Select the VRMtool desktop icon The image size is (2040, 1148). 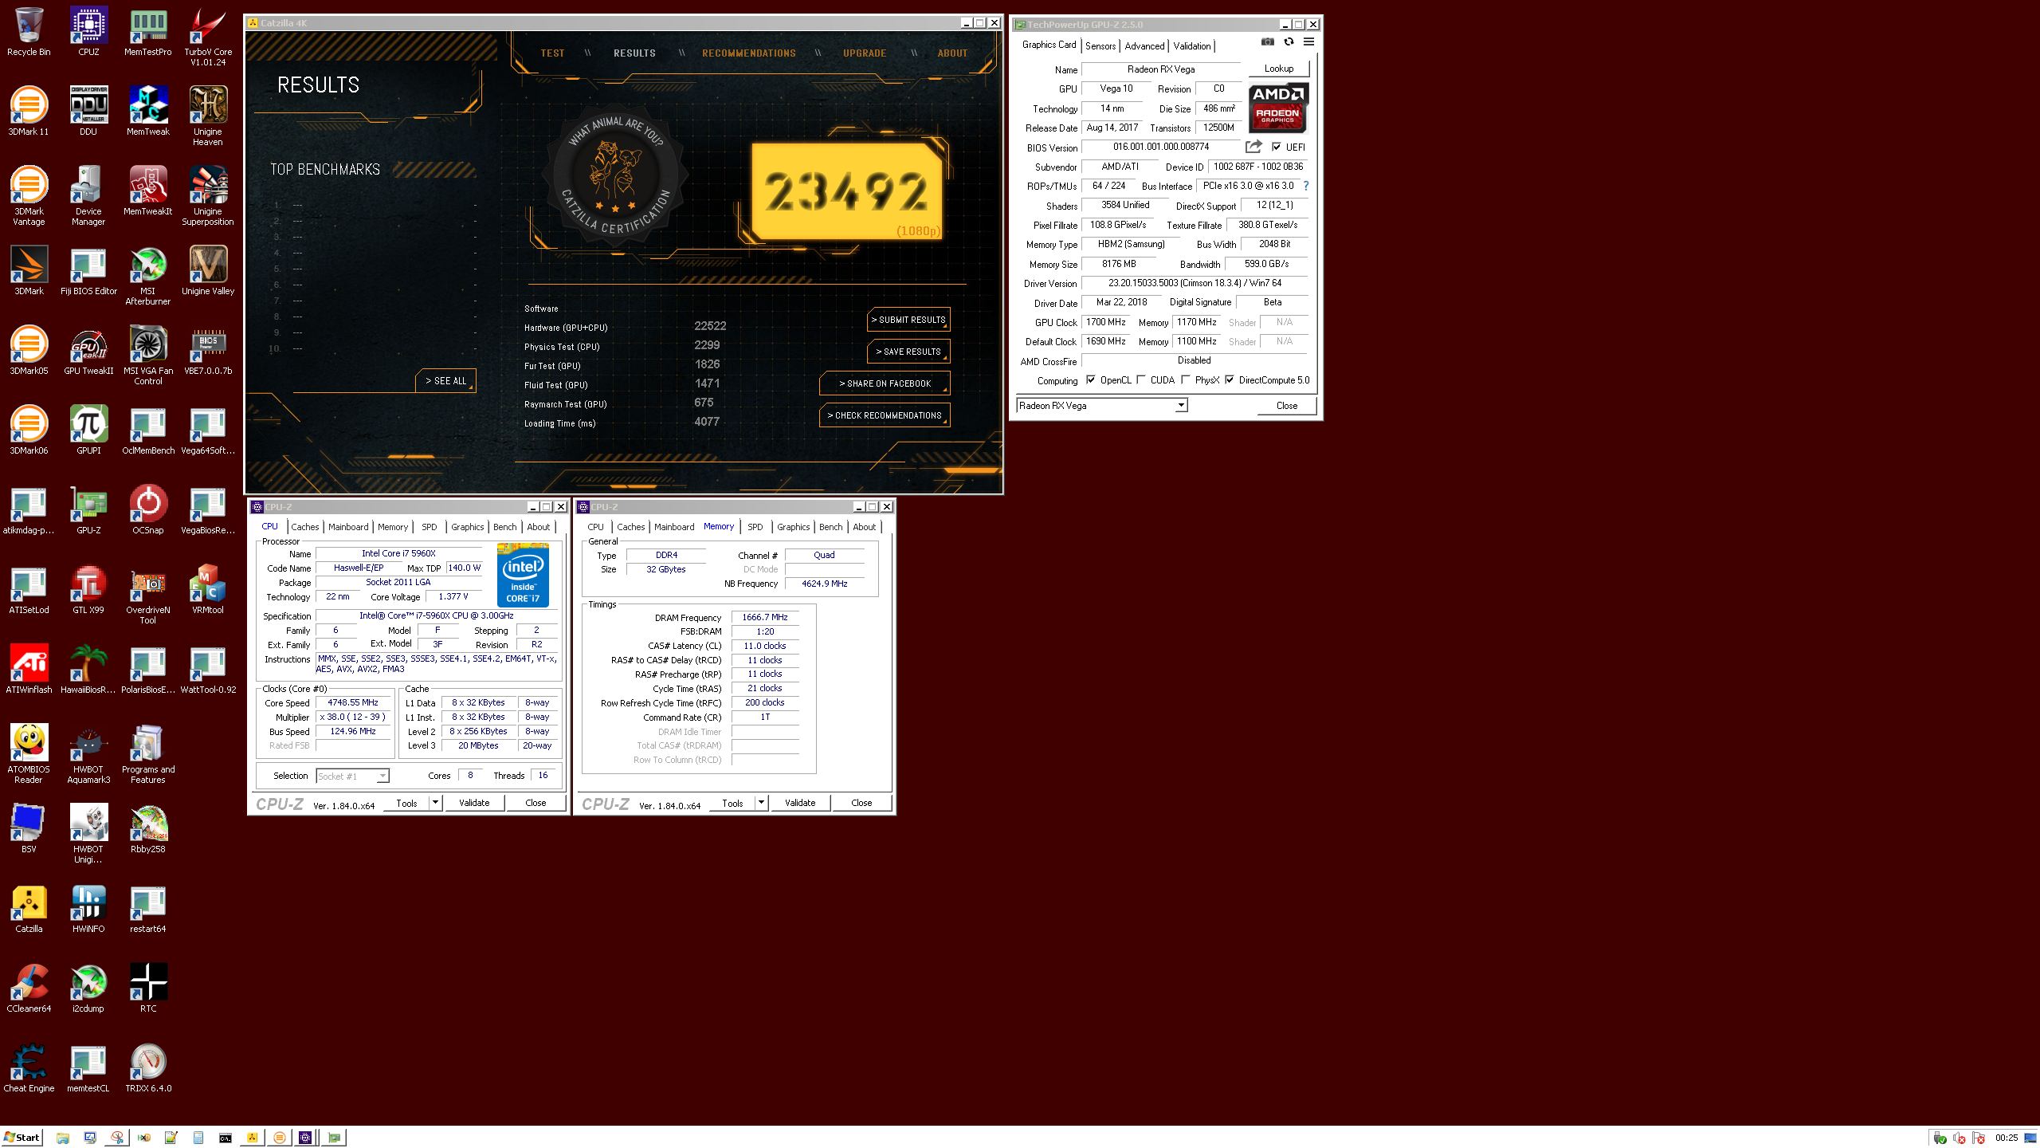(x=208, y=590)
